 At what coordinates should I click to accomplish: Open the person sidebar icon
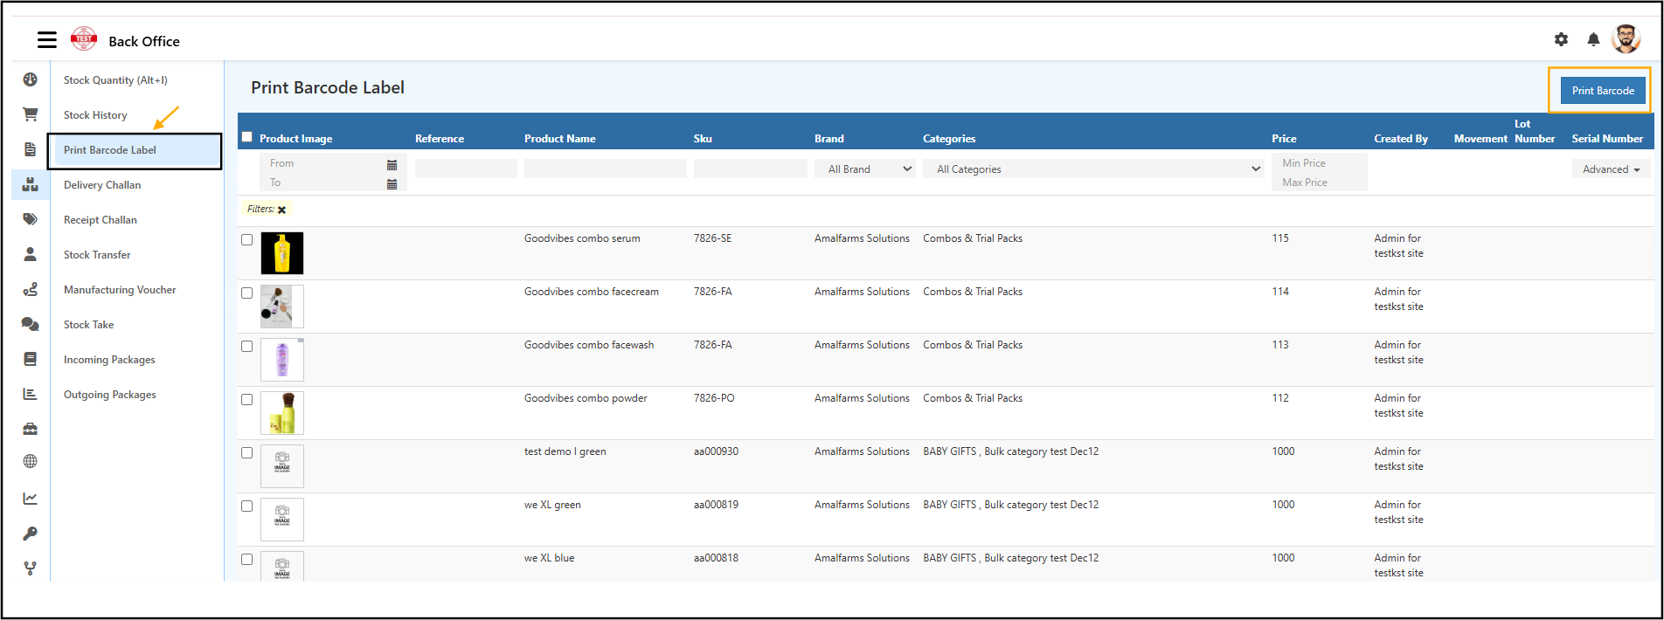[x=31, y=254]
